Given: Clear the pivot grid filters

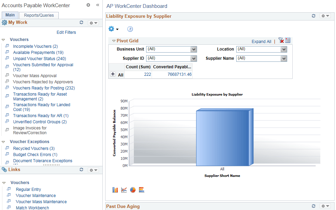Looking at the screenshot, I should tap(281, 40).
